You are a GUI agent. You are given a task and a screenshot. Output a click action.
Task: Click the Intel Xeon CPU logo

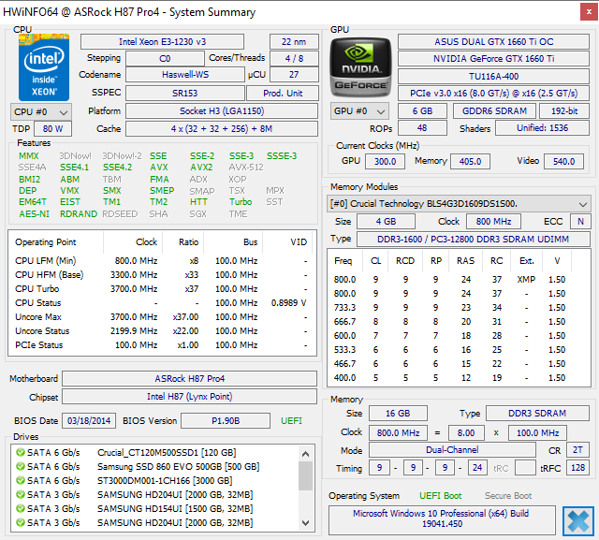tap(44, 67)
